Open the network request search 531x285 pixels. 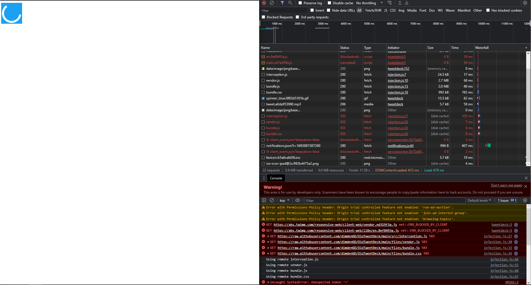[290, 3]
